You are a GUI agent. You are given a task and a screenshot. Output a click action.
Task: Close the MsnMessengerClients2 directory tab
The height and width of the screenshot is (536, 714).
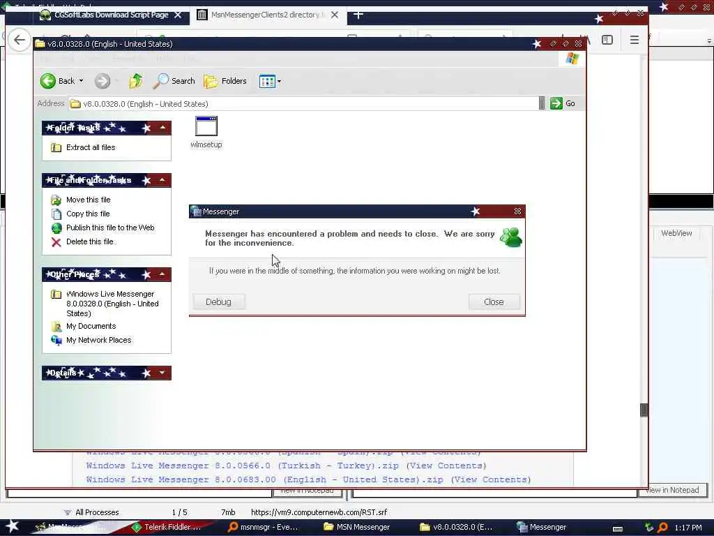pyautogui.click(x=335, y=15)
